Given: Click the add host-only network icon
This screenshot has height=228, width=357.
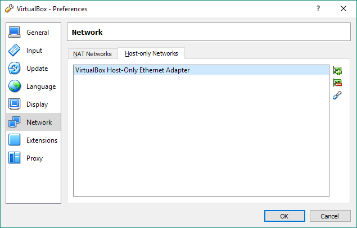Looking at the screenshot, I should (x=337, y=71).
